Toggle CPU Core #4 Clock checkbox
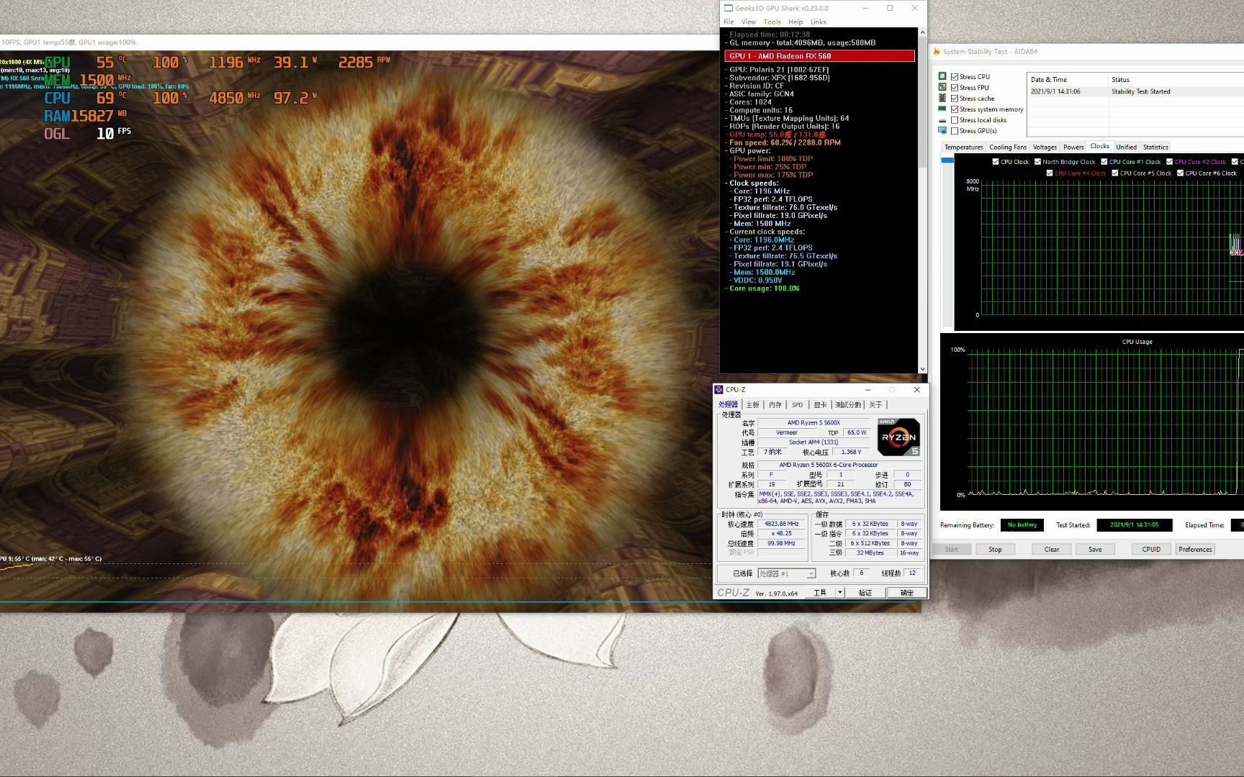Image resolution: width=1244 pixels, height=777 pixels. tap(1050, 173)
